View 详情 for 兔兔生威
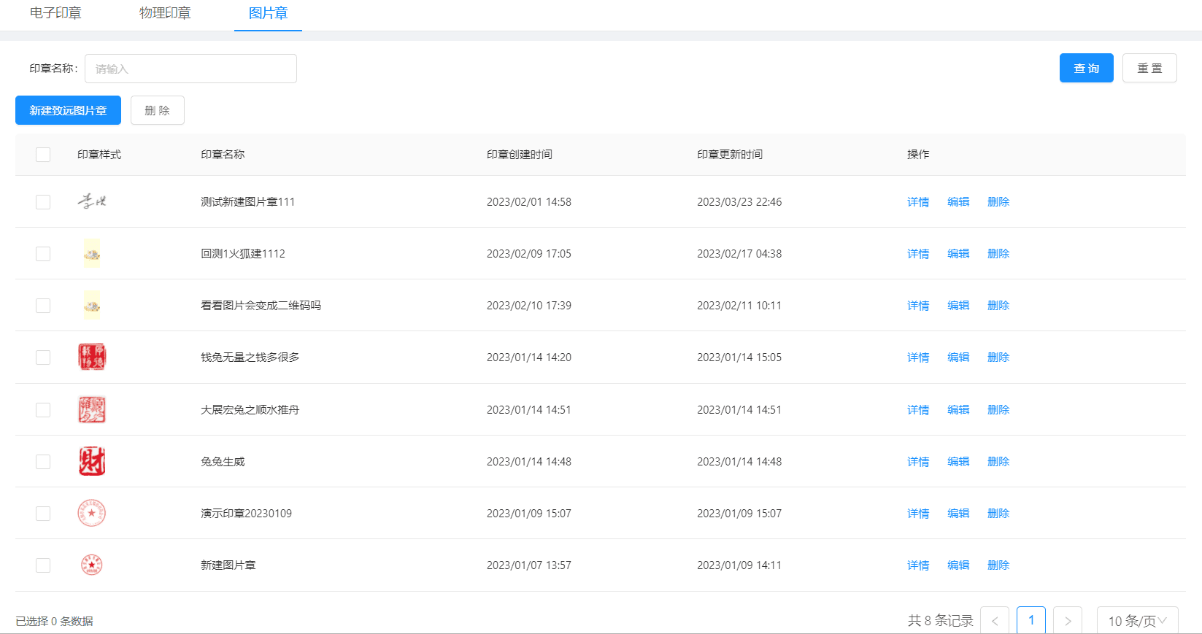 [918, 462]
